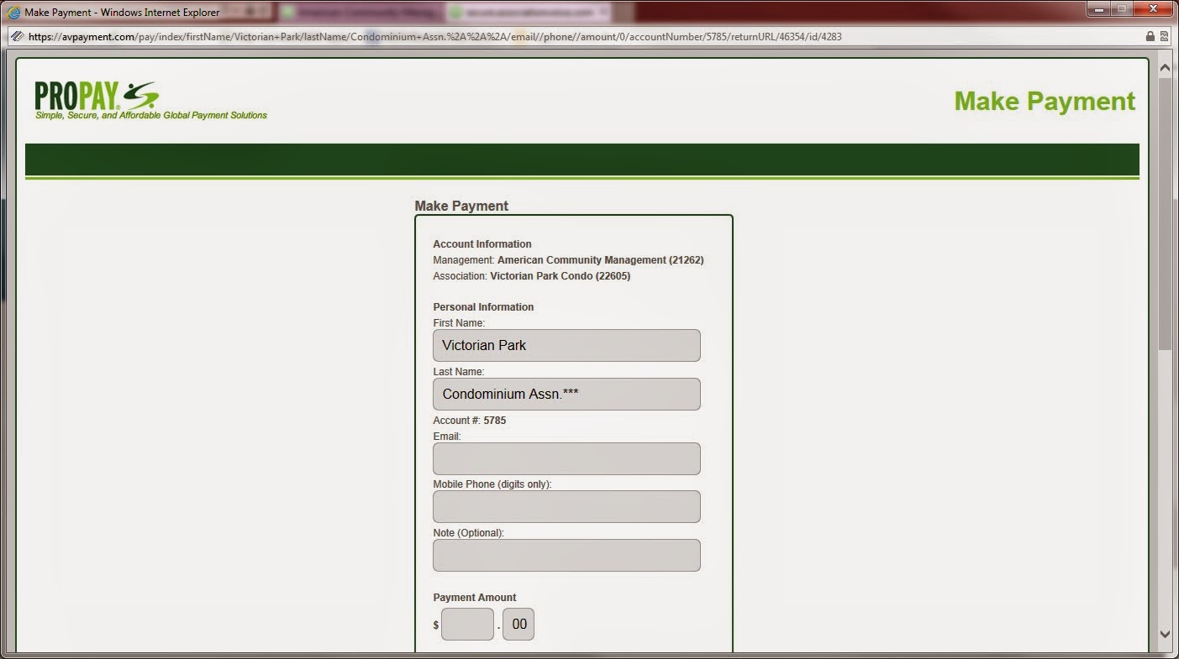1179x659 pixels.
Task: Click the green Make Payment page heading
Action: pyautogui.click(x=1045, y=101)
